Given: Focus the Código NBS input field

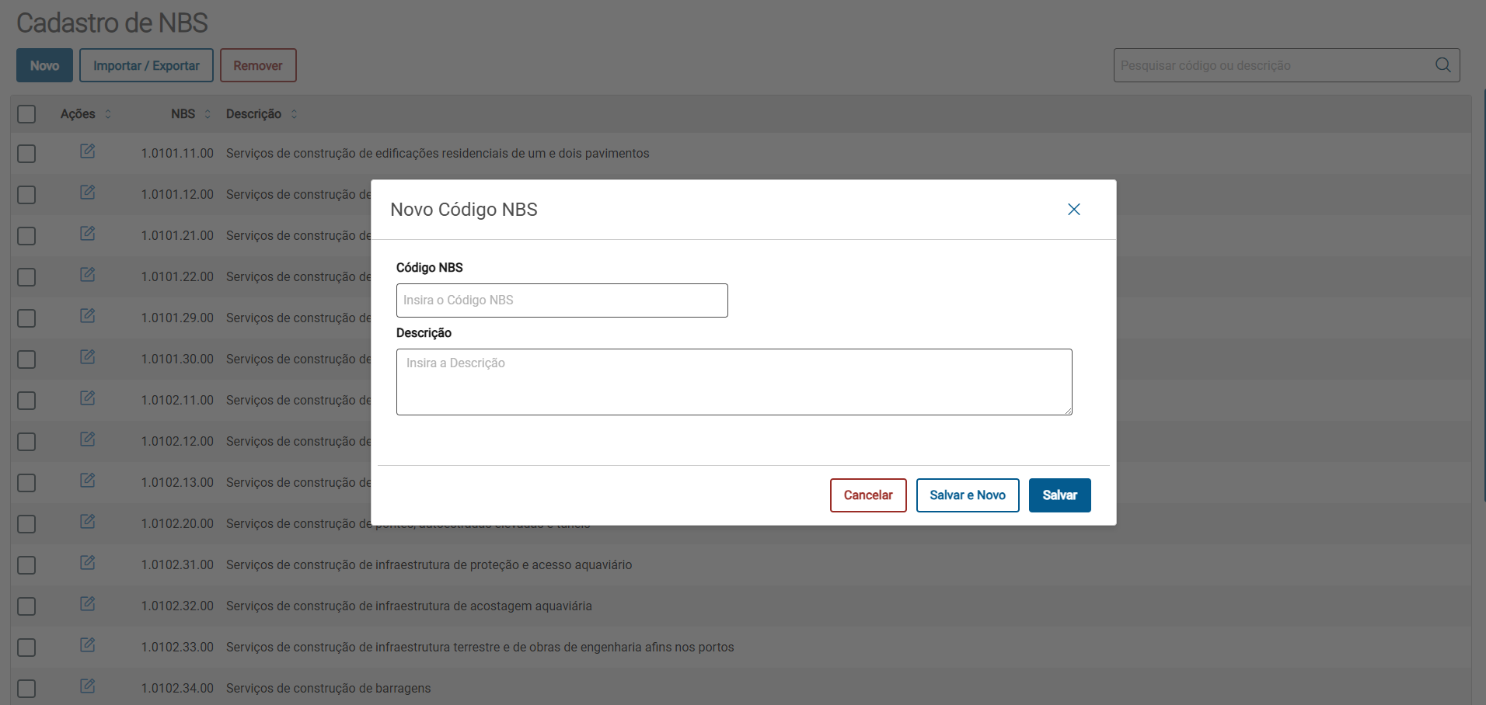Looking at the screenshot, I should point(561,300).
